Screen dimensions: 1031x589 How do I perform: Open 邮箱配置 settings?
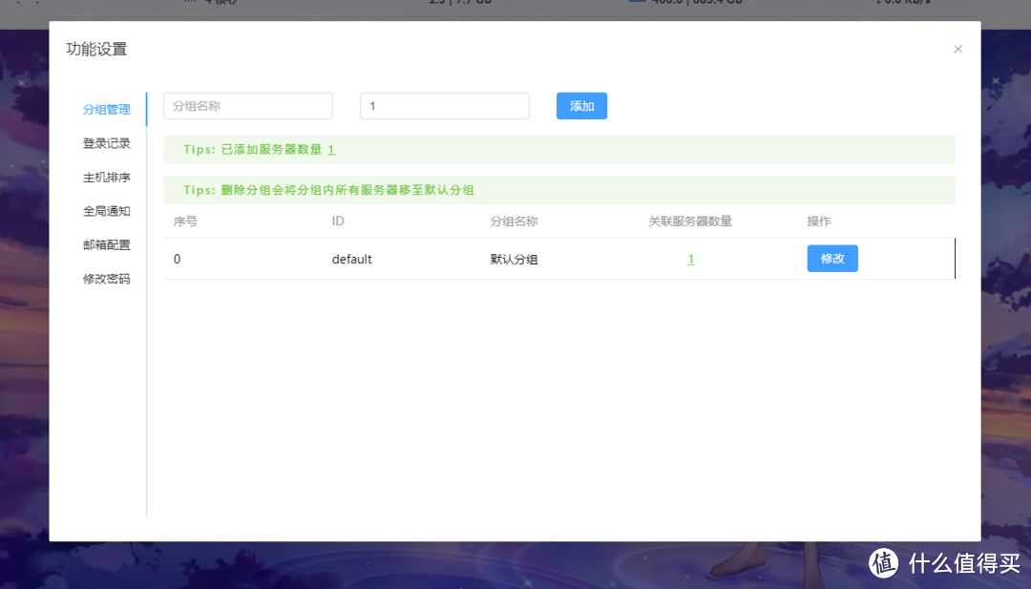click(x=106, y=244)
